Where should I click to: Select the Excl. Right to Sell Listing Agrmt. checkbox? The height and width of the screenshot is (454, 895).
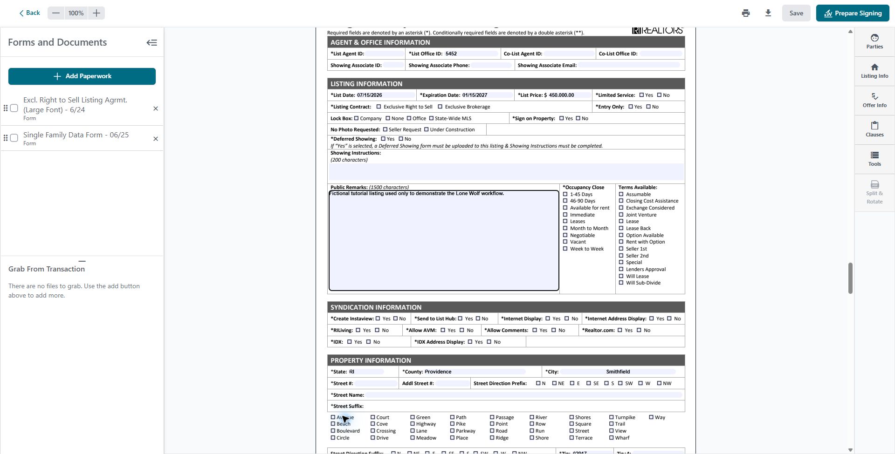tap(14, 108)
